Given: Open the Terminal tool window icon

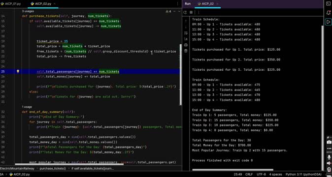Looking at the screenshot, I should pos(329,3).
